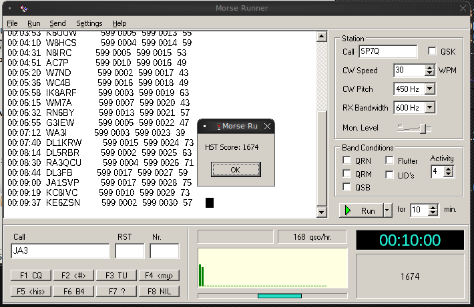Select the JA1SVP log entry

tap(99, 182)
